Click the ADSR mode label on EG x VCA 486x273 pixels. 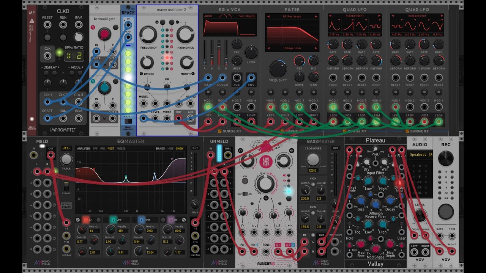click(x=208, y=16)
